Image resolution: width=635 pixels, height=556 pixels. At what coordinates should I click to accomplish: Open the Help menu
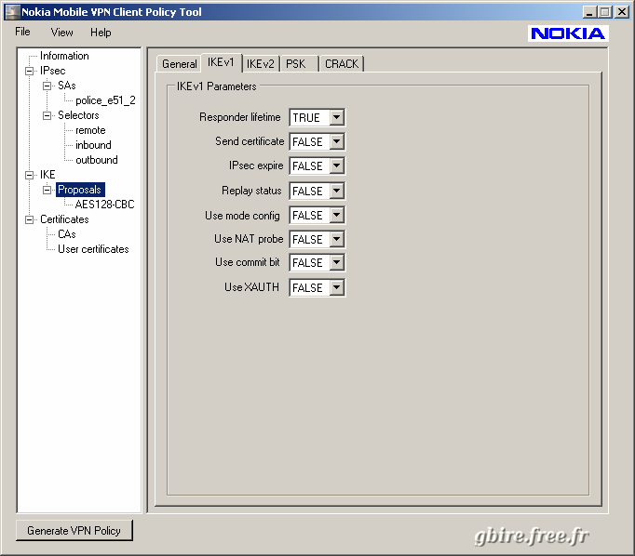pos(101,33)
